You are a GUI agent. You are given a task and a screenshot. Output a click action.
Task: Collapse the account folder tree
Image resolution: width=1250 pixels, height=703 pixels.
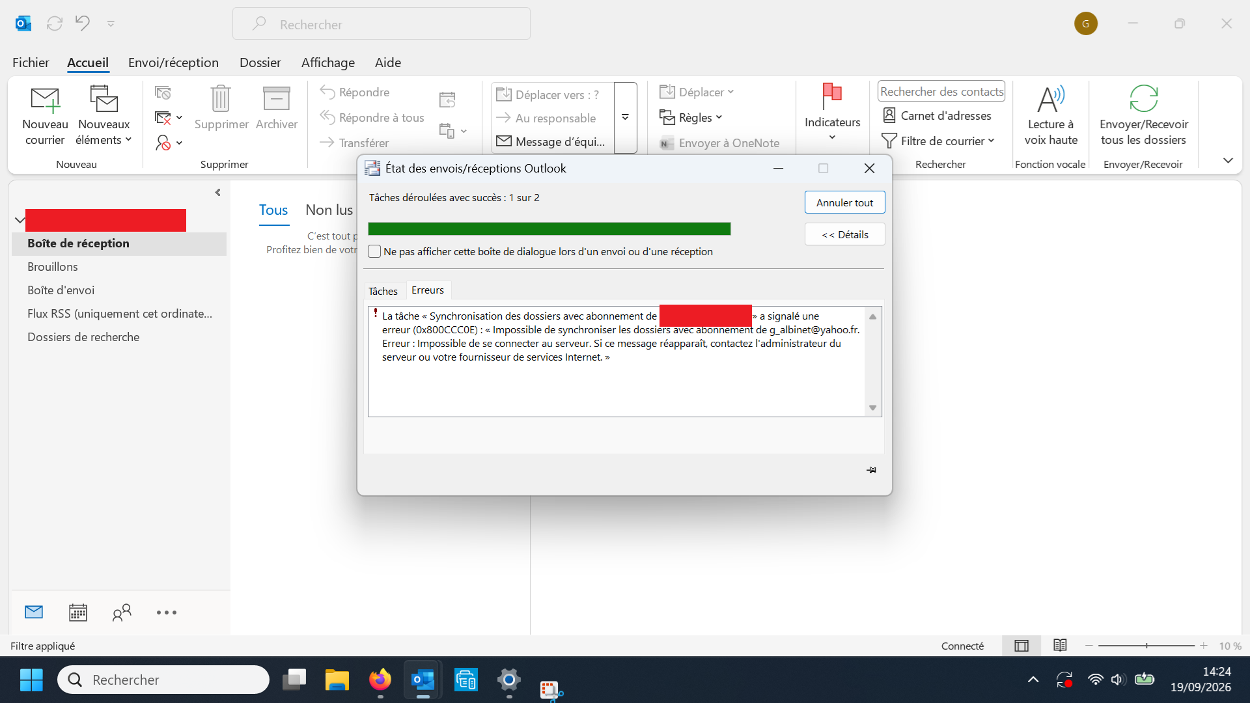[x=20, y=220]
